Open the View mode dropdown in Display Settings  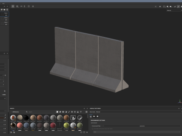click(139, 112)
